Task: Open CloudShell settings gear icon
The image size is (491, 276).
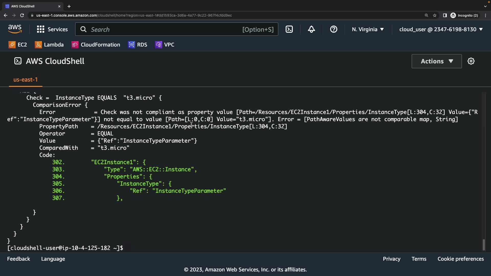Action: [x=471, y=61]
